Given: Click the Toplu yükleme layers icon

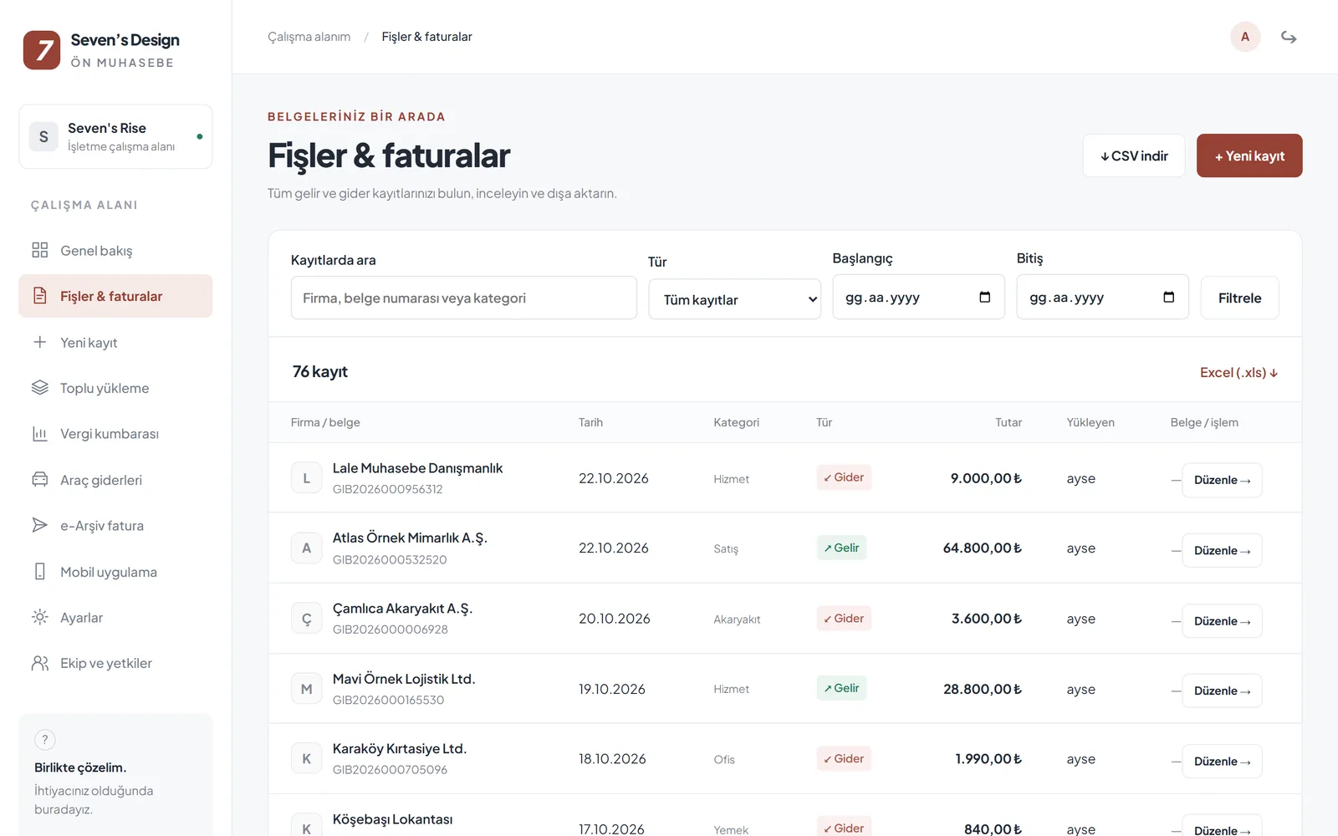Looking at the screenshot, I should pyautogui.click(x=39, y=388).
